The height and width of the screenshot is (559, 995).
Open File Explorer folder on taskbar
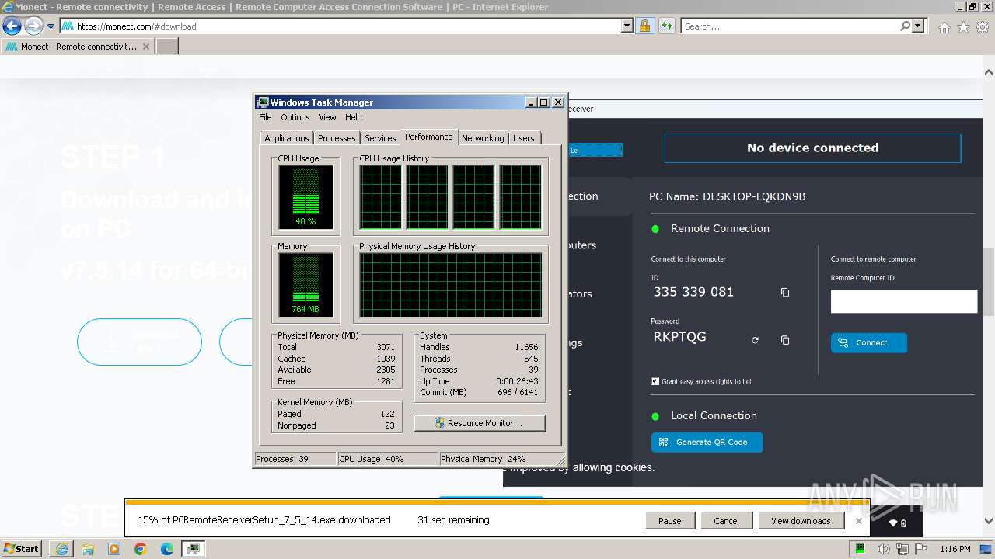click(x=88, y=549)
